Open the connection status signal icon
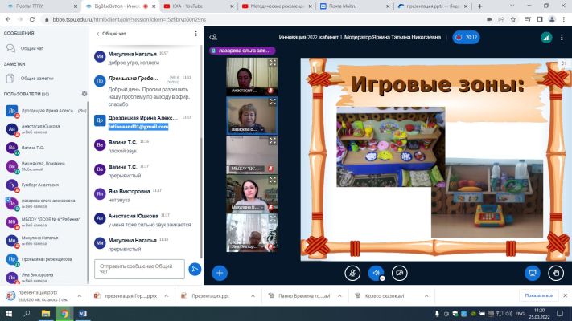Screen dimensions: 572x321 [546, 37]
